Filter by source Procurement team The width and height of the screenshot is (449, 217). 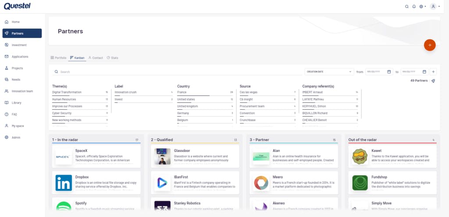268,106
